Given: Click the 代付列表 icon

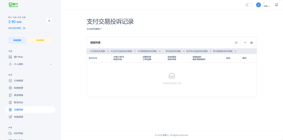Looking at the screenshot, I should pyautogui.click(x=10, y=133).
